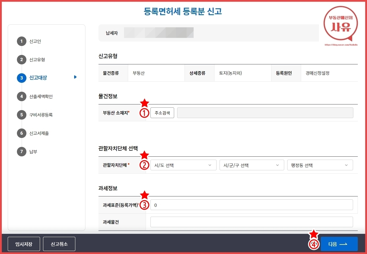Viewport: 367px width, 254px height.
Task: Click the 과세정보 section heading
Action: coord(108,188)
